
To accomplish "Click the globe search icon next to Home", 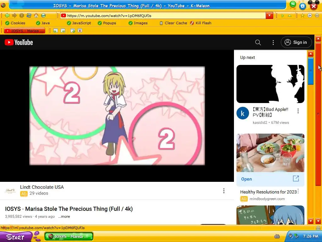I will (x=43, y=15).
